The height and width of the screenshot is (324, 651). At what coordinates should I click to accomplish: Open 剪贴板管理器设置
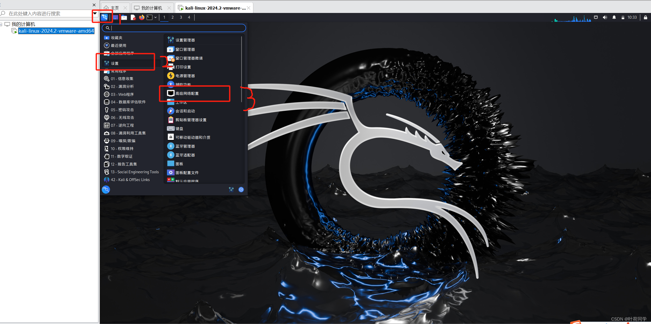tap(204, 120)
